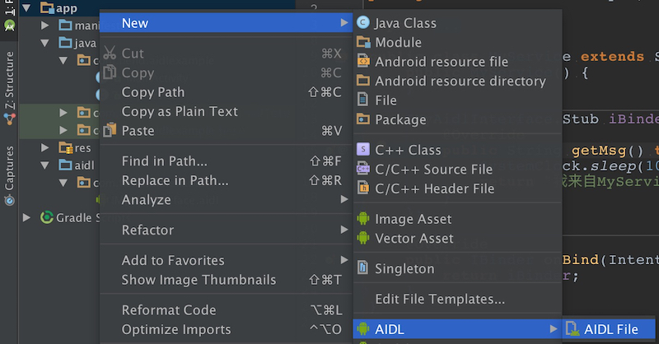Click the Android resource directory icon
Screen dimensions: 659x344
[363, 80]
